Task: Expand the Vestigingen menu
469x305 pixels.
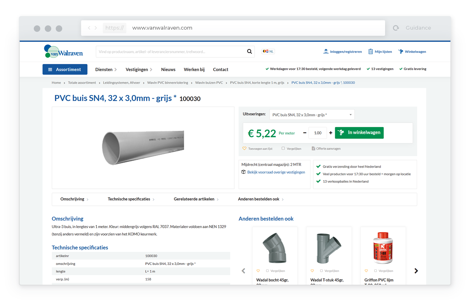Action: point(137,69)
